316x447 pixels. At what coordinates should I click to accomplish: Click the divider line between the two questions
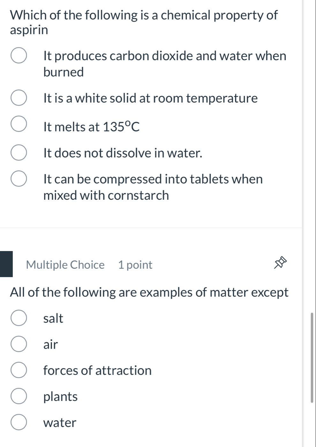click(x=150, y=227)
